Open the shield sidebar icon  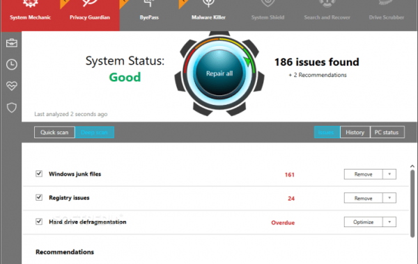point(12,108)
